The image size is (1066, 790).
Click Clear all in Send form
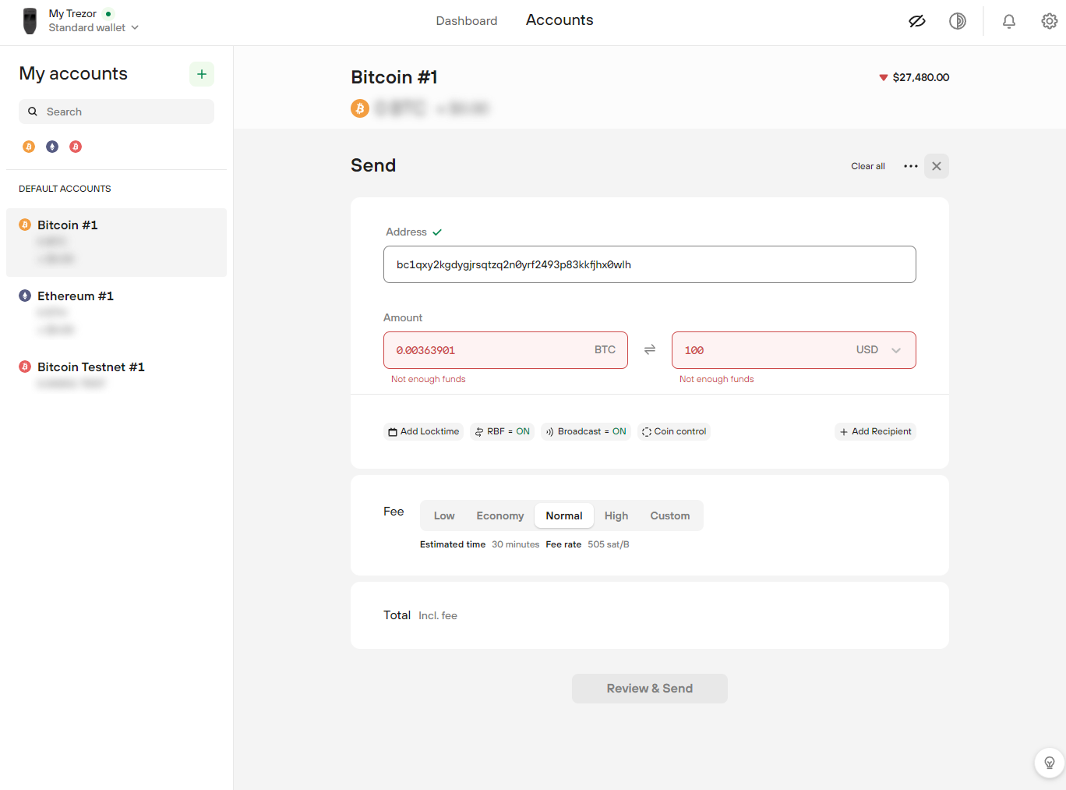coord(868,166)
